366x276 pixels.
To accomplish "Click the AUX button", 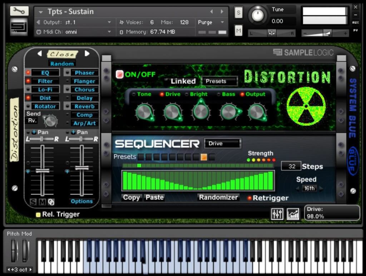I will (x=356, y=22).
